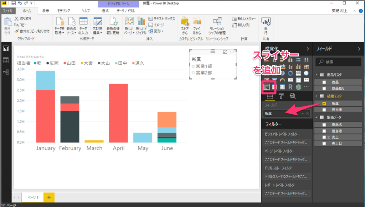365x207 pixels.
Task: Open the ファイル menu
Action: [x=8, y=10]
